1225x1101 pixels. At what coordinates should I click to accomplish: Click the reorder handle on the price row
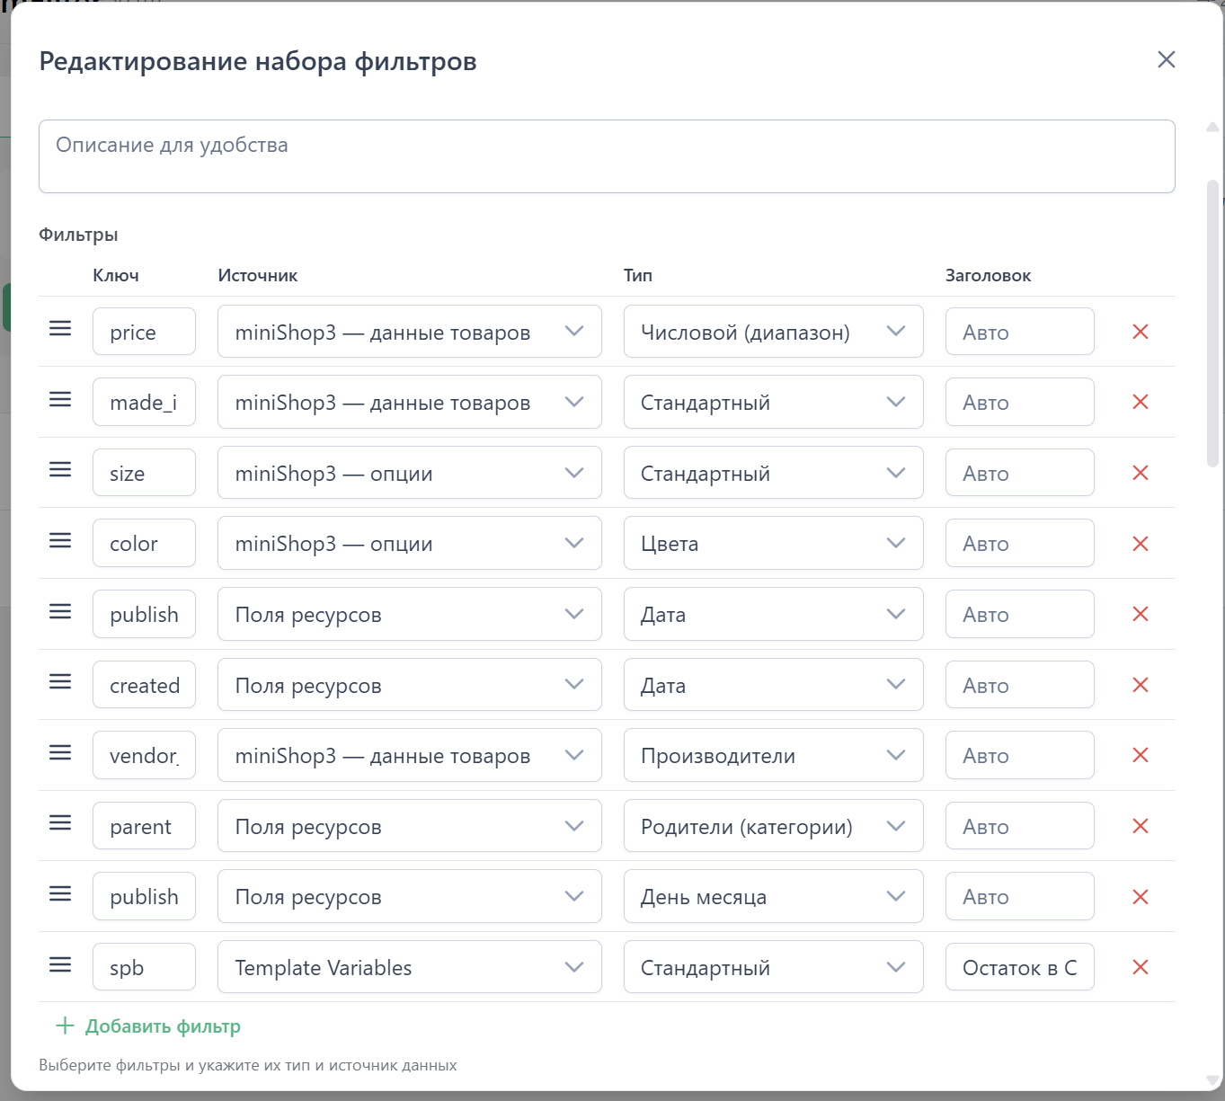tap(60, 329)
